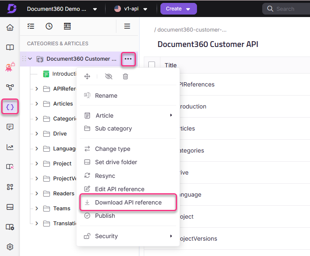Toggle the hide category eye icon
The width and height of the screenshot is (310, 256).
click(x=109, y=76)
